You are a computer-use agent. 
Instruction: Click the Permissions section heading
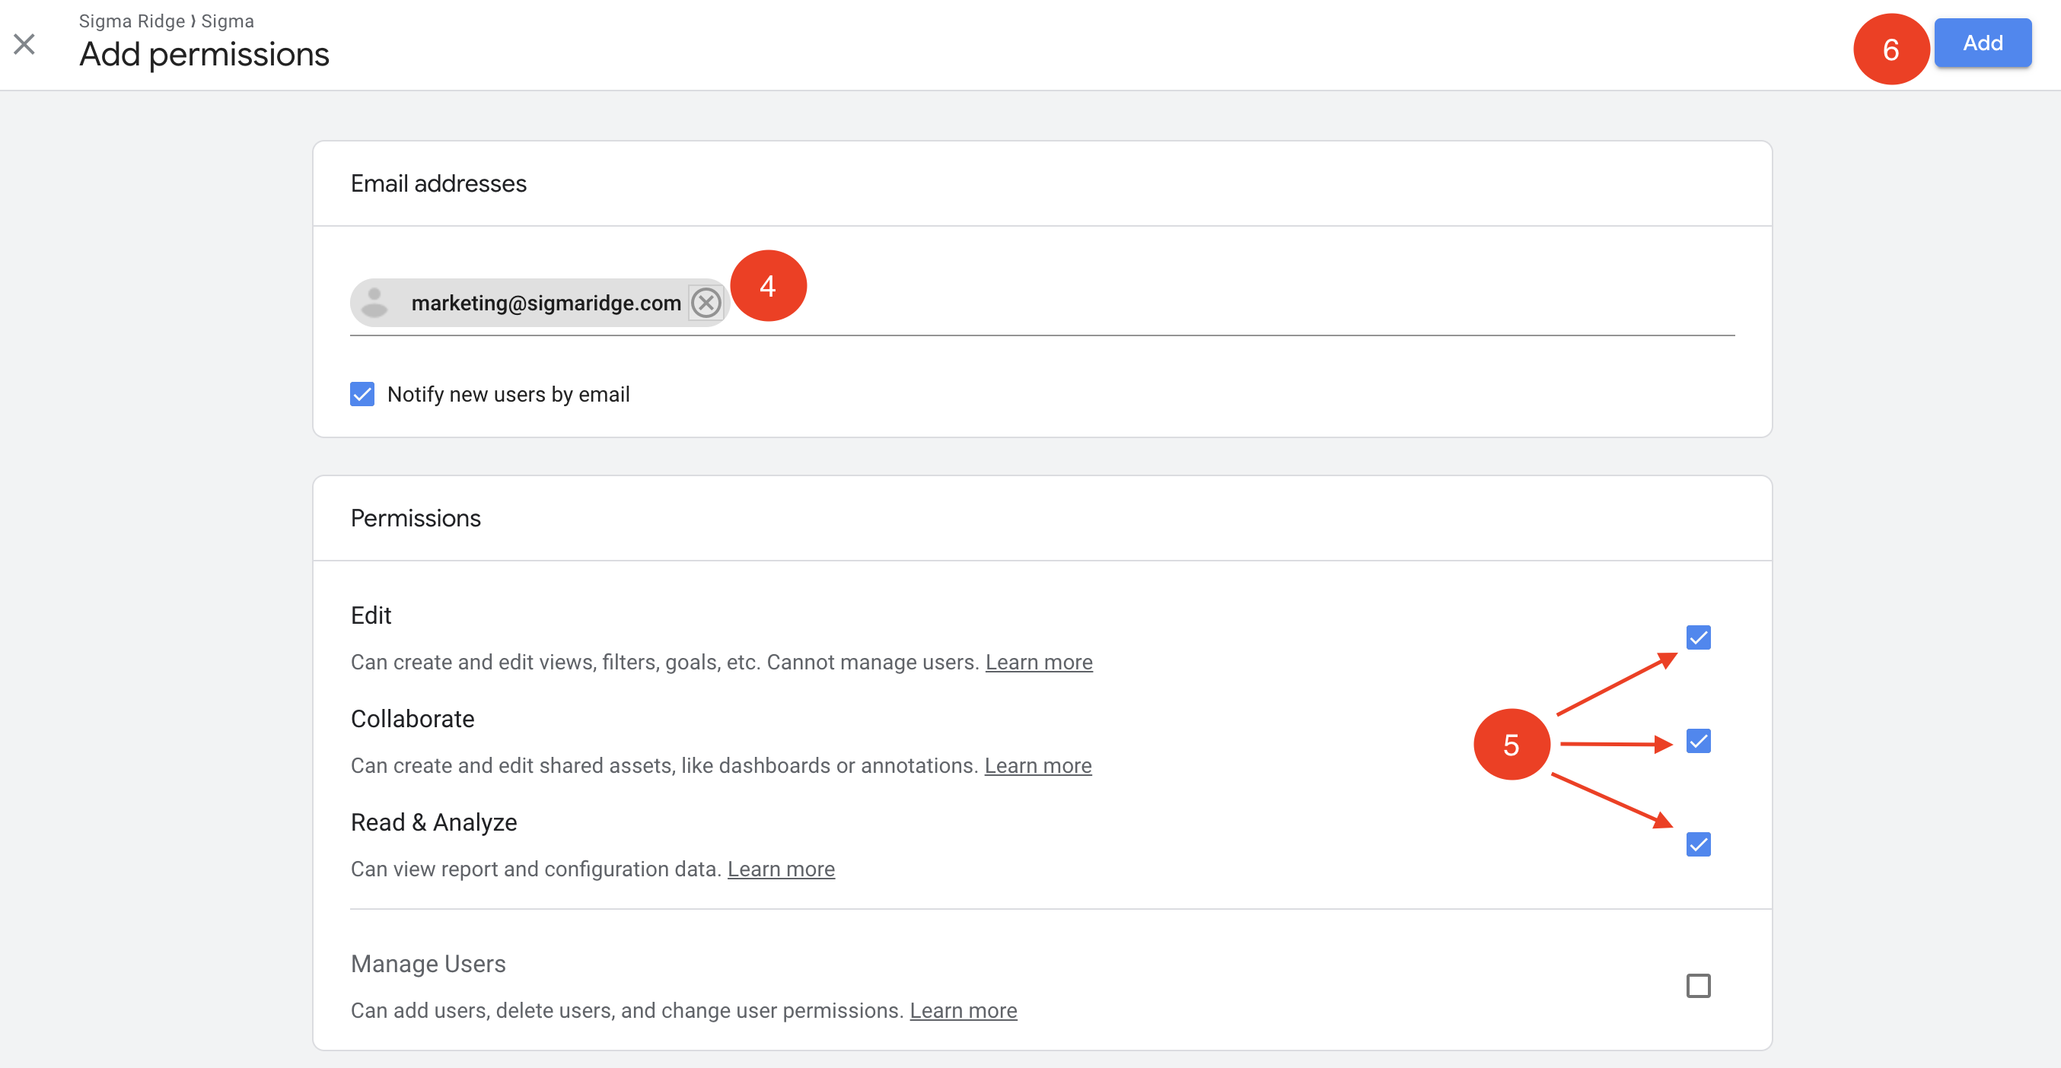pos(416,518)
